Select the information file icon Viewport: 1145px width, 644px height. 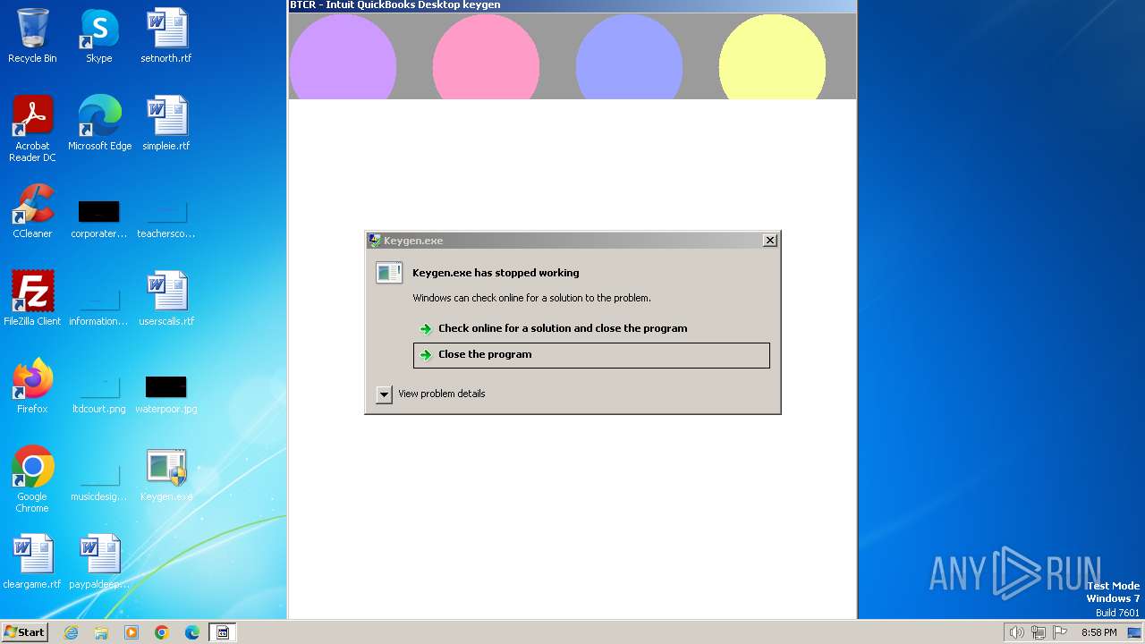98,305
